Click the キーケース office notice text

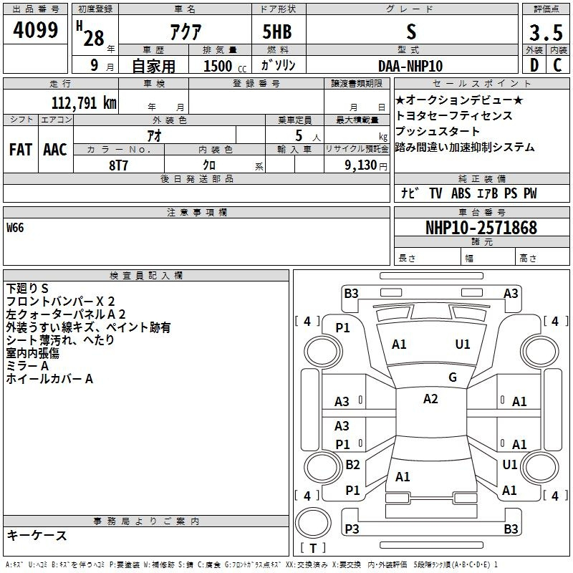click(x=37, y=535)
